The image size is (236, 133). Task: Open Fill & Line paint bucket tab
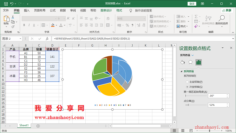pos(183,62)
